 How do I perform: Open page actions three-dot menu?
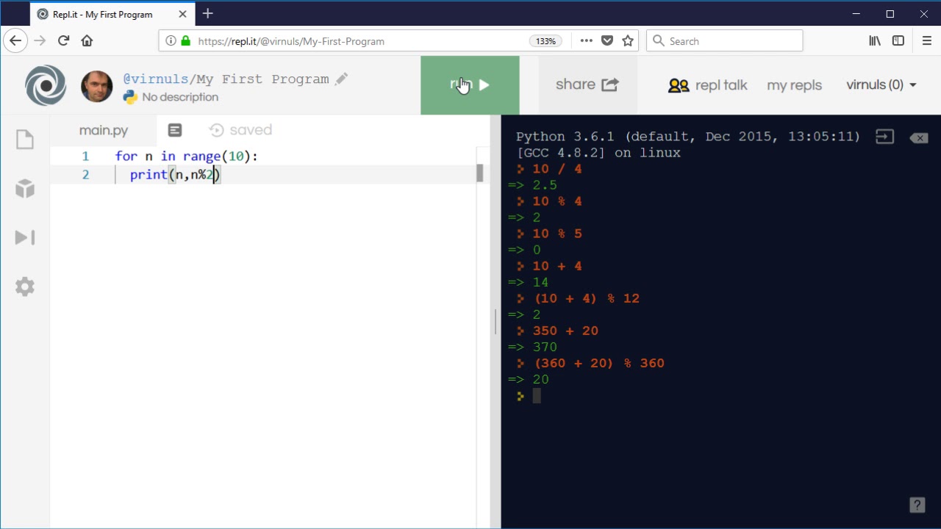tap(586, 41)
